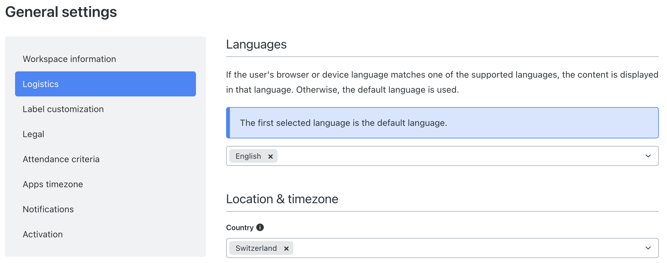Select the Logistics menu item
This screenshot has width=667, height=263.
coord(105,84)
